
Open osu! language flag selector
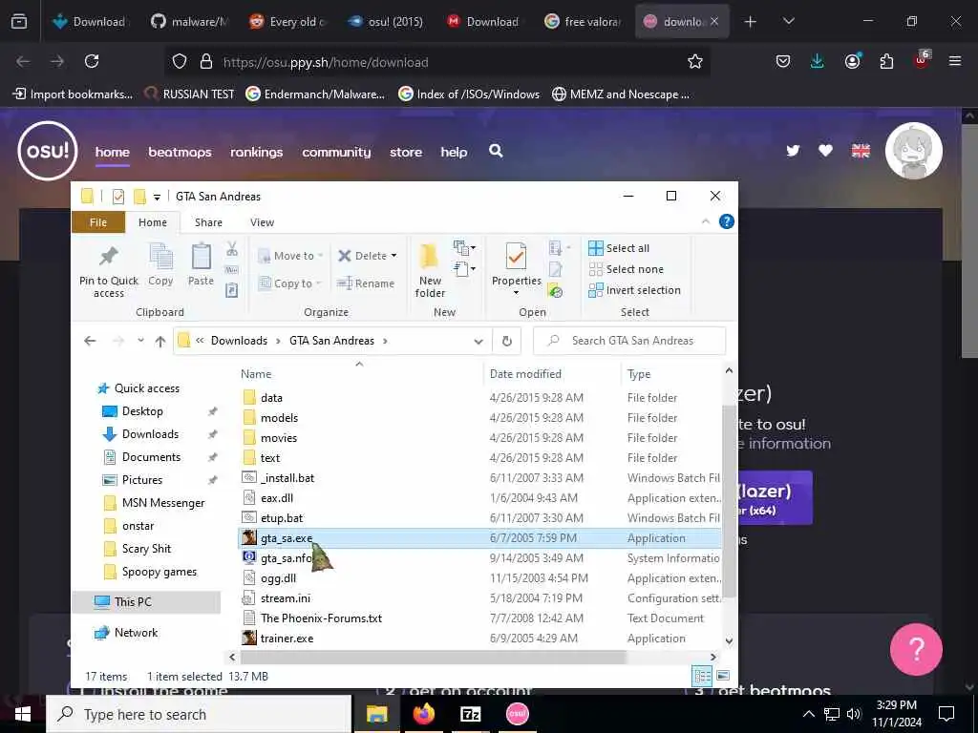(861, 151)
